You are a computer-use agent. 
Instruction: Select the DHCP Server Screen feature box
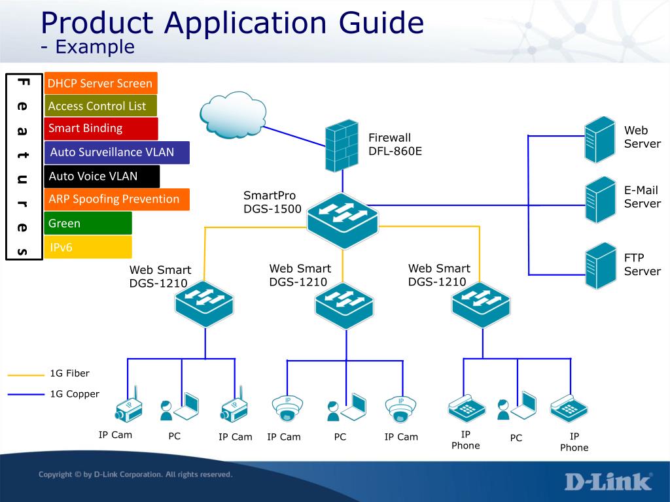click(x=101, y=83)
